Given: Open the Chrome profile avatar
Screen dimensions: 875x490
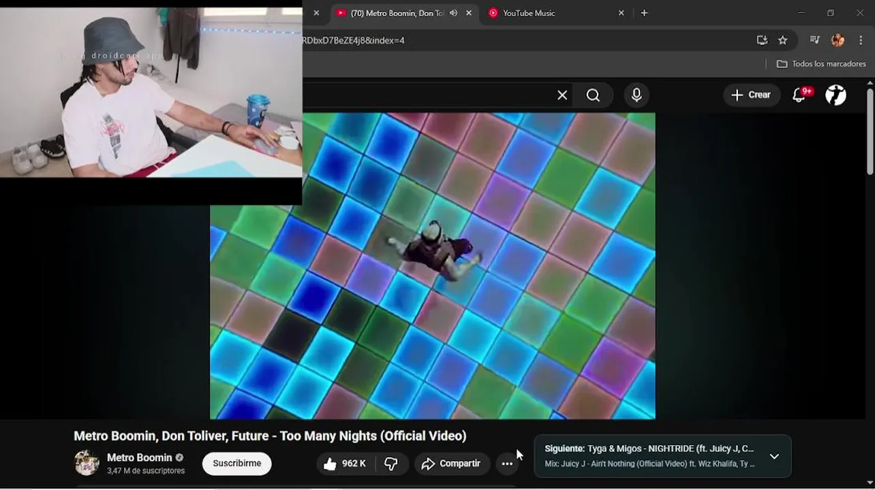Looking at the screenshot, I should click(x=838, y=40).
